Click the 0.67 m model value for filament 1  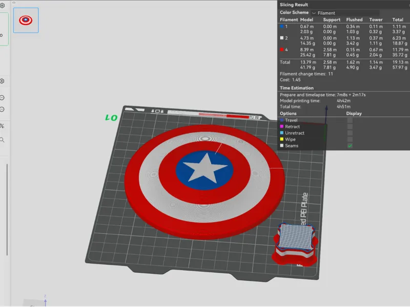(306, 27)
